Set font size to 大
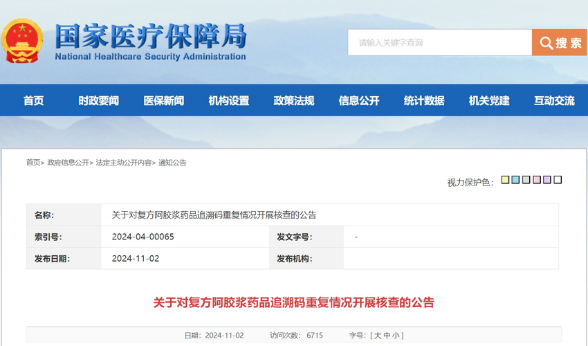Viewport: 588px width, 346px height. (378, 336)
